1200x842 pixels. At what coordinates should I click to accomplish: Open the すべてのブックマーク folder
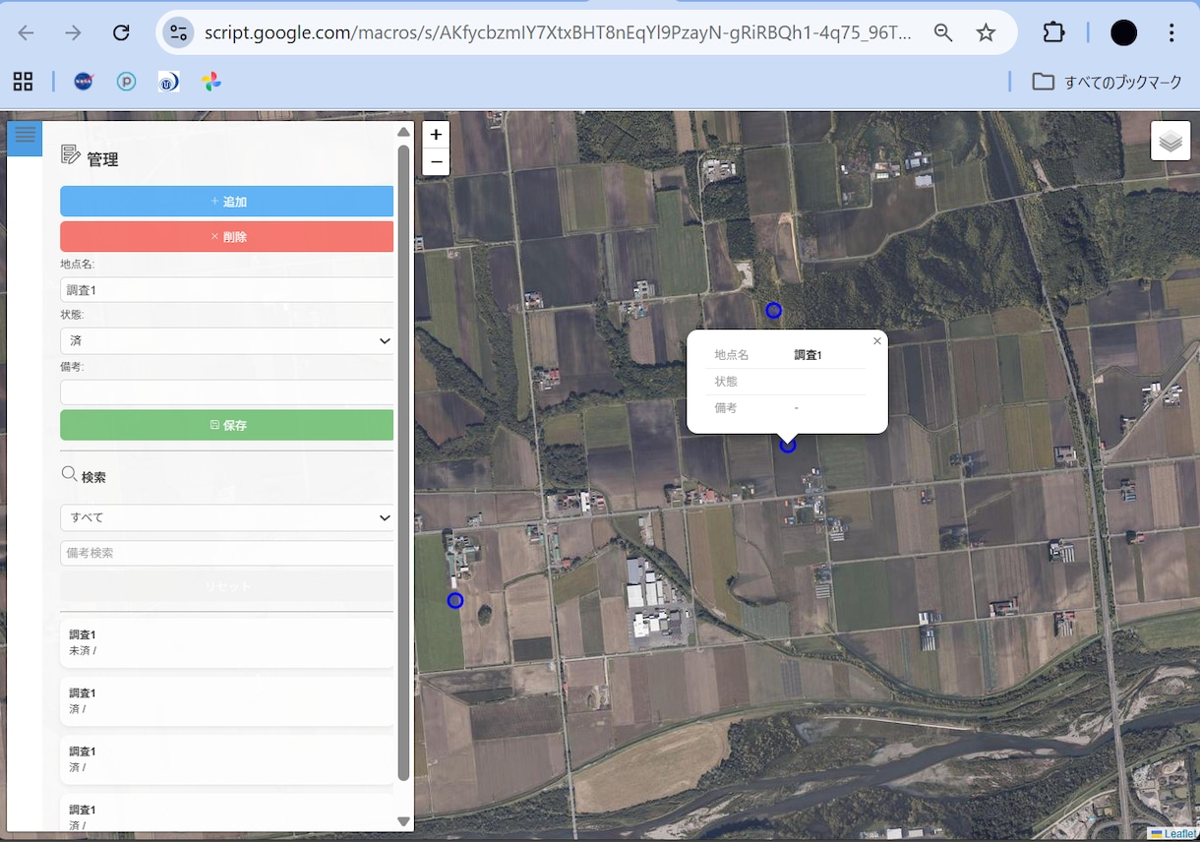(1107, 82)
